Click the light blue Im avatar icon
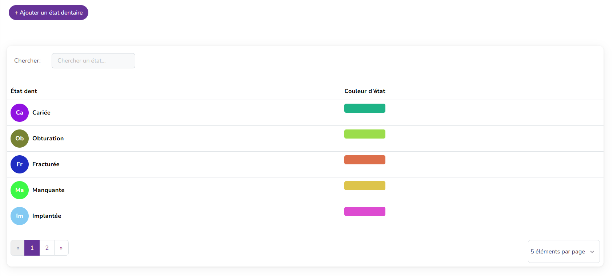Viewport: 613px width, 276px height. pos(20,216)
